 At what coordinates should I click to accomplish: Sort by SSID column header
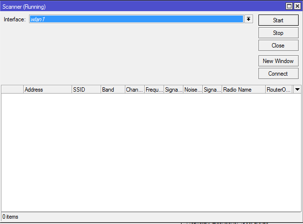[x=86, y=89]
